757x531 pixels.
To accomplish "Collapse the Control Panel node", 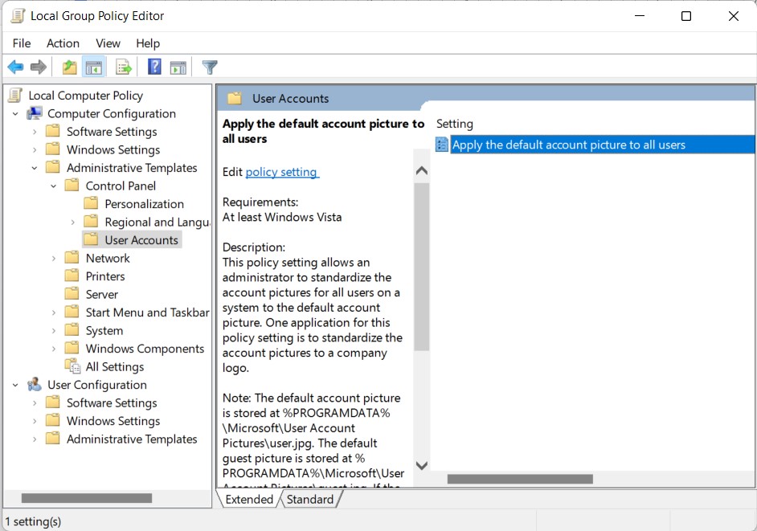I will pyautogui.click(x=54, y=186).
